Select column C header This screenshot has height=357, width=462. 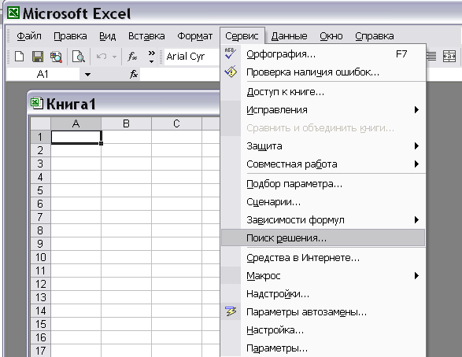click(176, 123)
